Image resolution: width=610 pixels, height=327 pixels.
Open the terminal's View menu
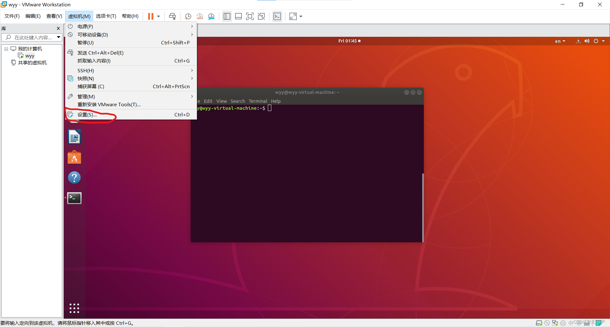(x=221, y=101)
